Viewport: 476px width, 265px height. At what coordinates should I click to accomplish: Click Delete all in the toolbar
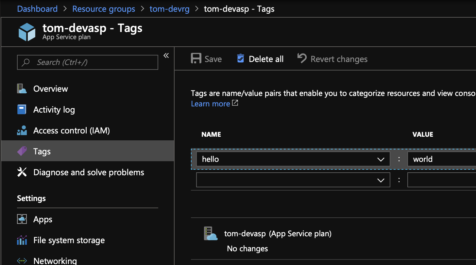[x=260, y=59]
